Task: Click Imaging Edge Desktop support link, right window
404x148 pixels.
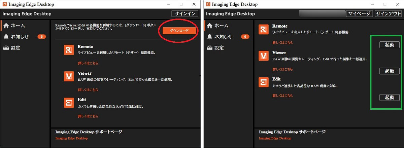Action: pyautogui.click(x=275, y=138)
